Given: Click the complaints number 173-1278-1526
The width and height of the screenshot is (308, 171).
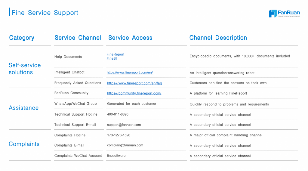Looking at the screenshot, I should [119, 135].
